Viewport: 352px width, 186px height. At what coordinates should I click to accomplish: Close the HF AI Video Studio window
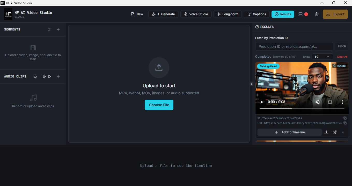tap(346, 3)
